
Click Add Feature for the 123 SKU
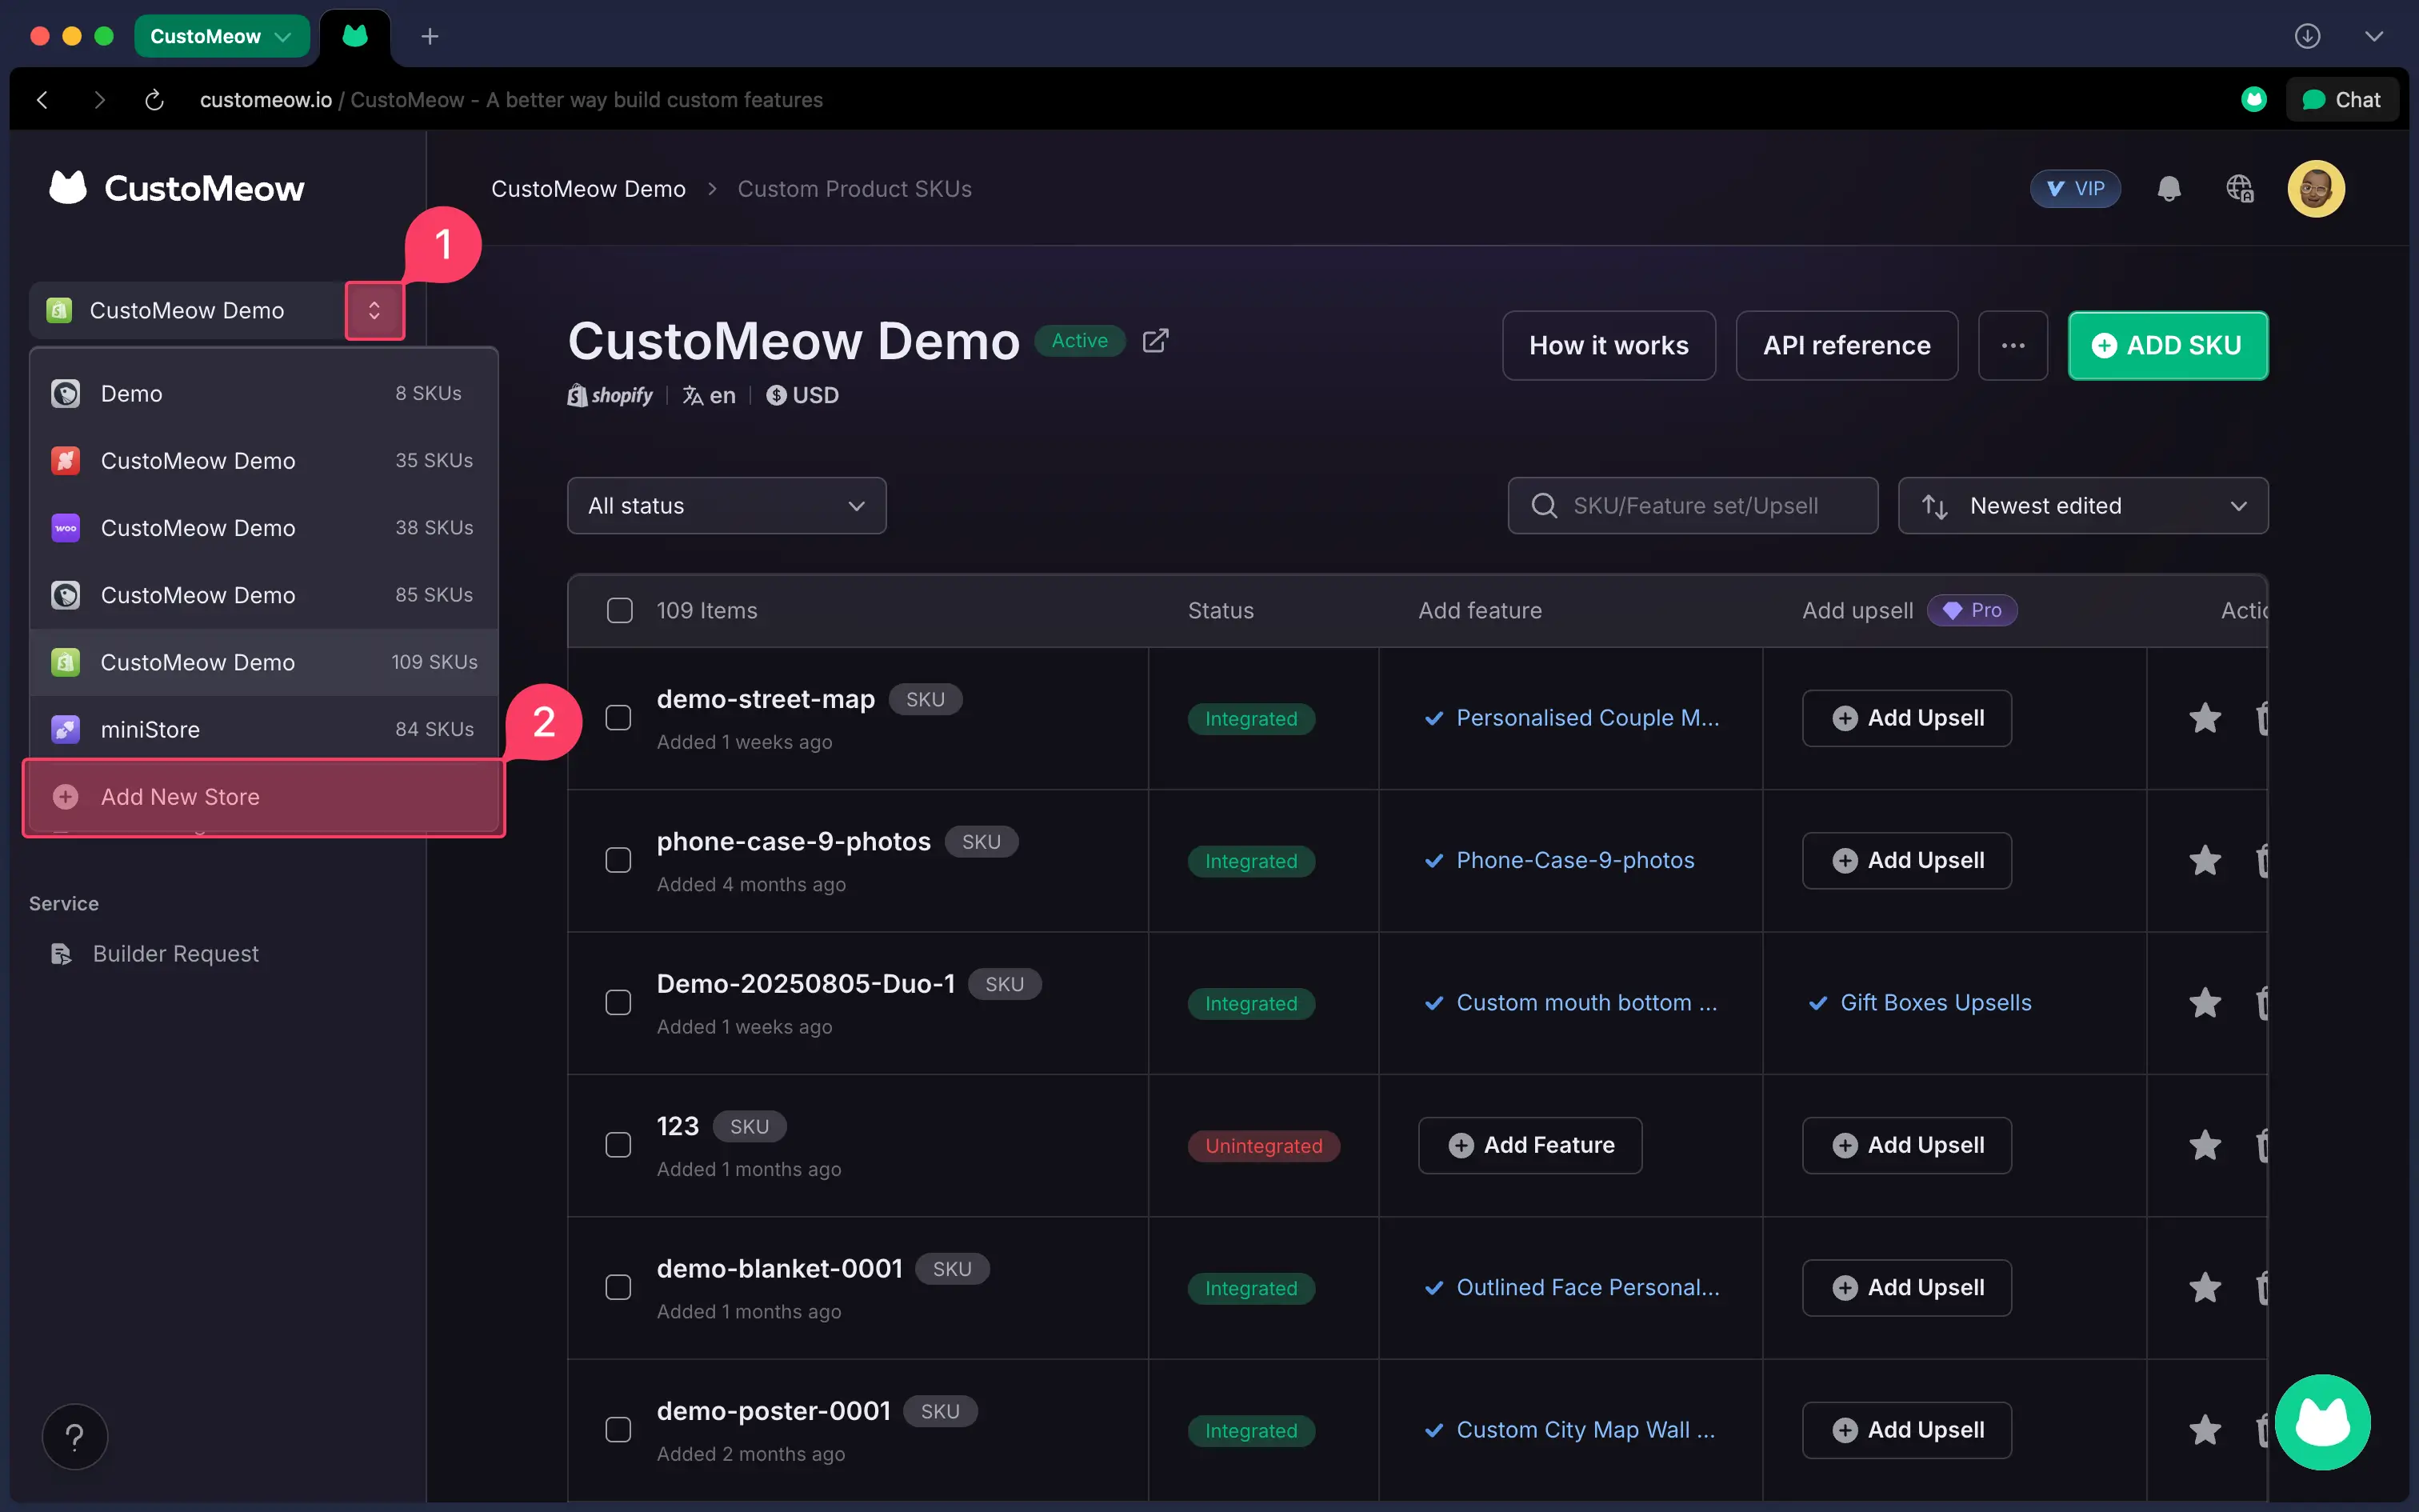pyautogui.click(x=1529, y=1145)
